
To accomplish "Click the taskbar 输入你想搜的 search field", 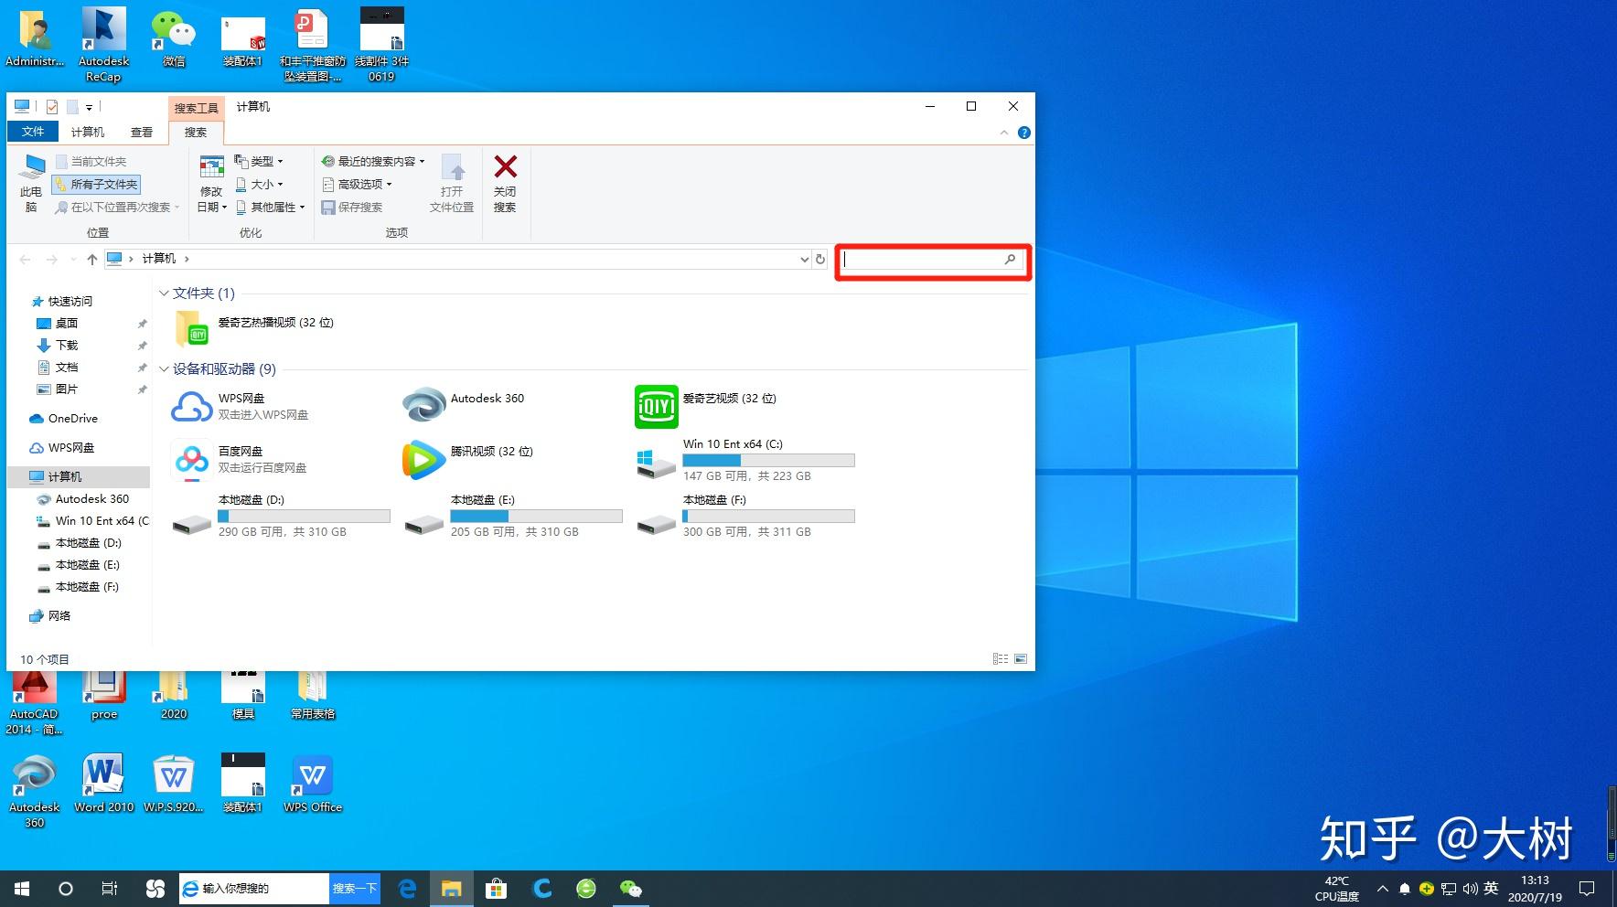I will point(254,888).
